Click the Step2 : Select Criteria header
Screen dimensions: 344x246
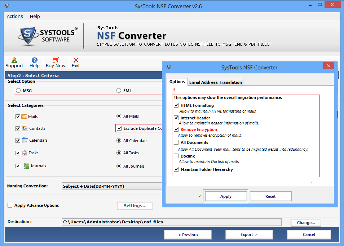33,75
